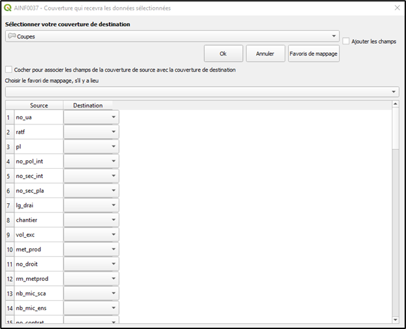Open Favoris de mappage button
Image resolution: width=406 pixels, height=329 pixels.
313,53
